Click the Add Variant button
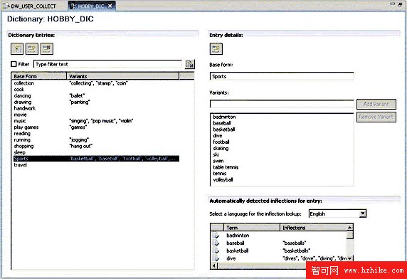The width and height of the screenshot is (407, 279). pyautogui.click(x=376, y=104)
